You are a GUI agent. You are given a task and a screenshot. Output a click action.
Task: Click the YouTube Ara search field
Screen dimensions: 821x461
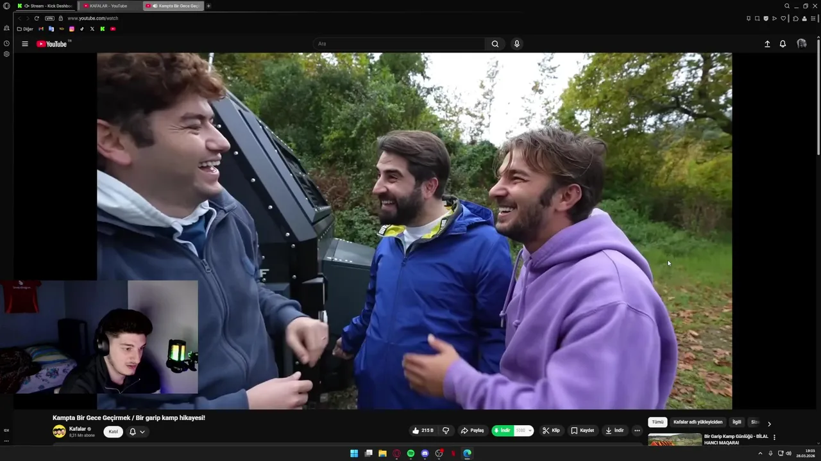point(400,44)
